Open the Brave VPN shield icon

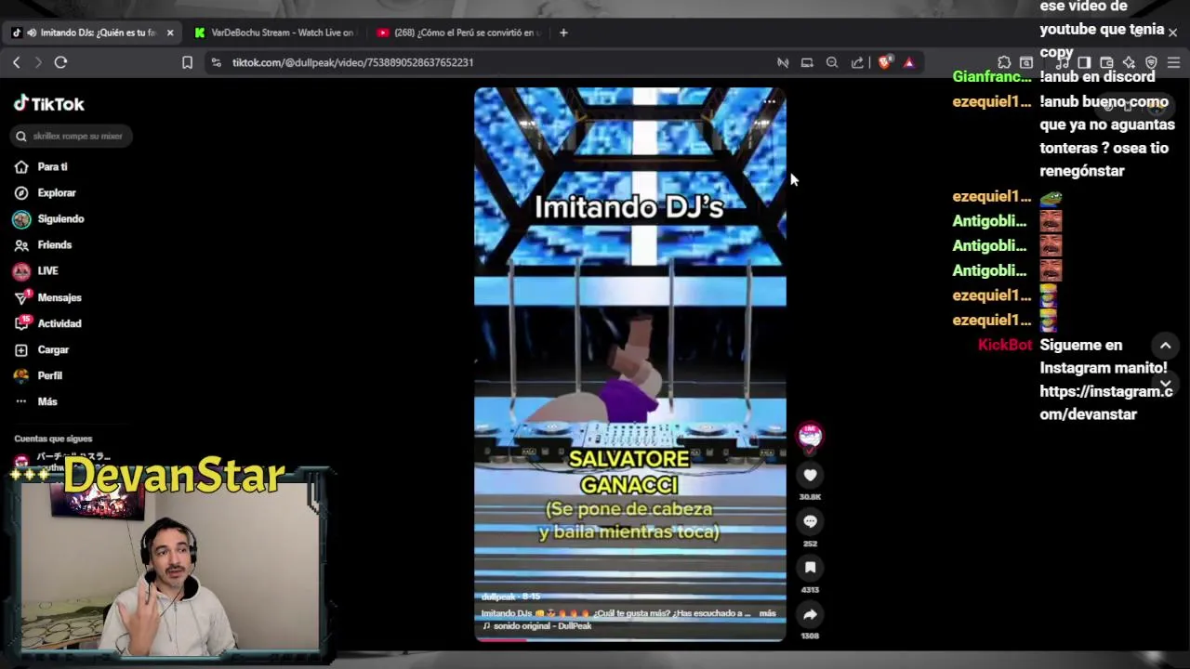tap(1151, 62)
